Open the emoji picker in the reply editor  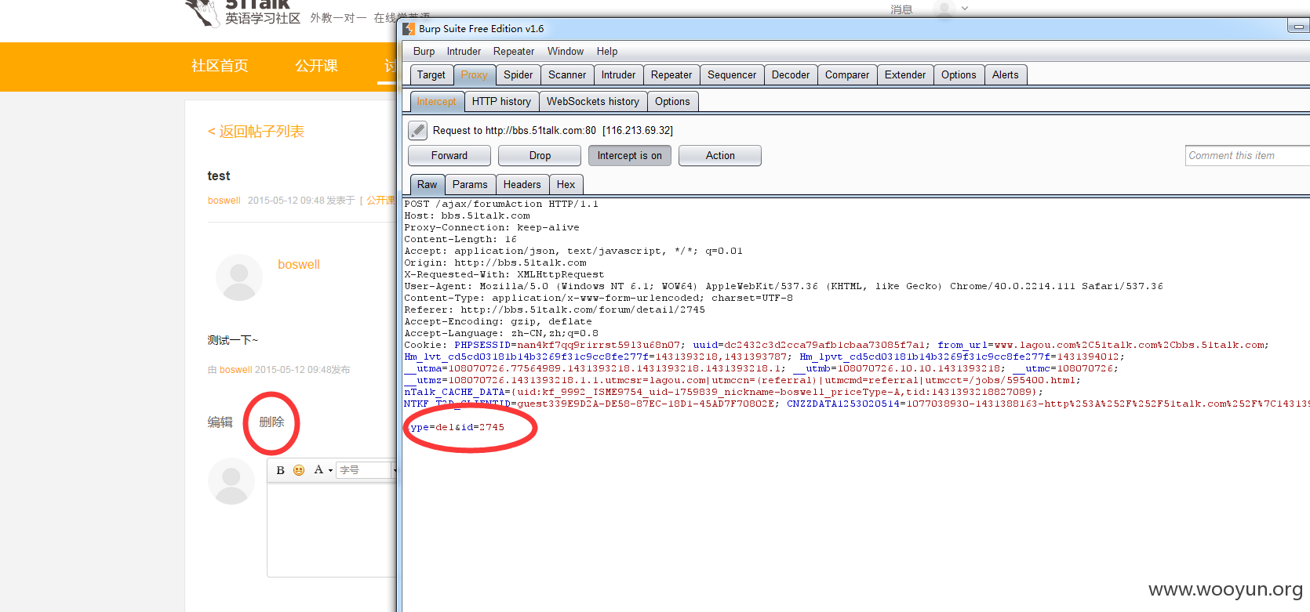[299, 470]
